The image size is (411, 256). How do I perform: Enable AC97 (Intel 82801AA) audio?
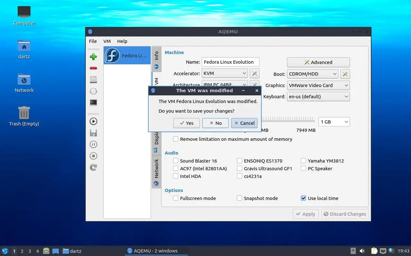point(176,168)
